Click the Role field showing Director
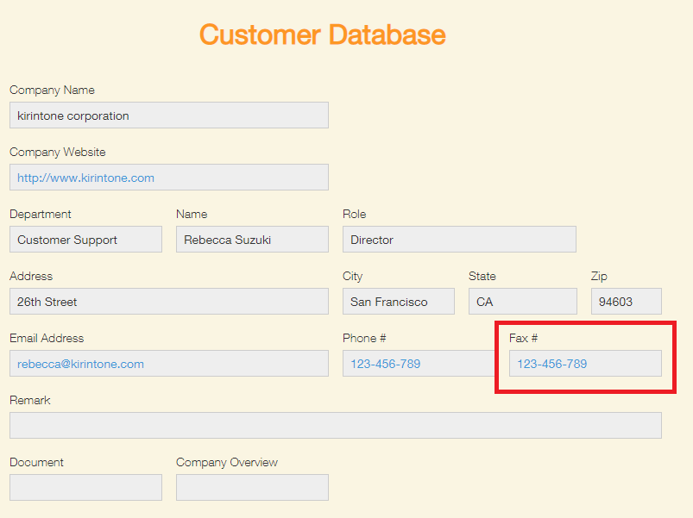Screen dimensions: 693x518 pyautogui.click(x=458, y=240)
